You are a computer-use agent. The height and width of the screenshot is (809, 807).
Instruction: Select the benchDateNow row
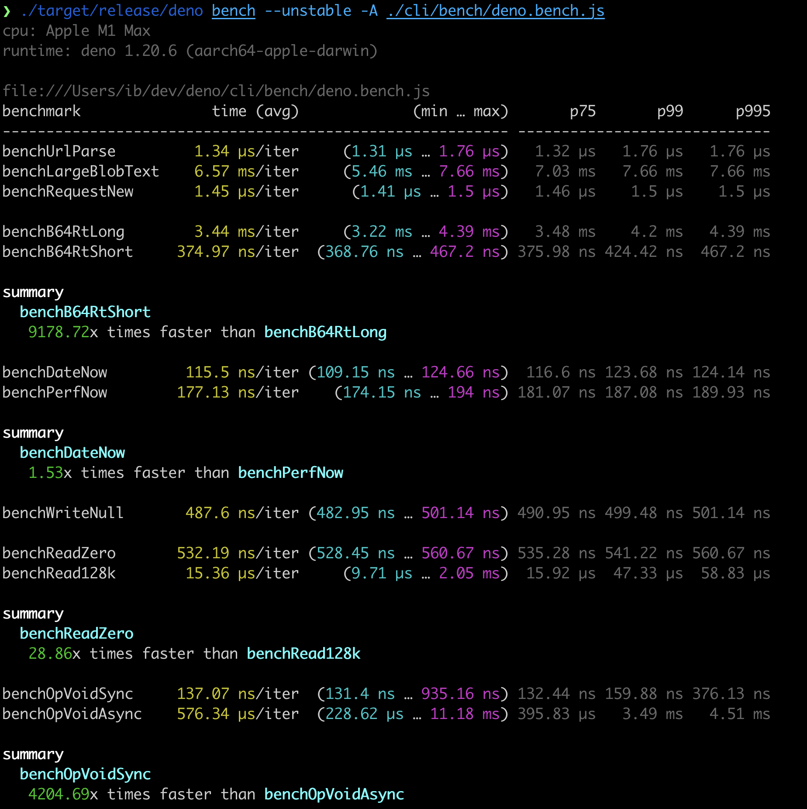tap(55, 372)
